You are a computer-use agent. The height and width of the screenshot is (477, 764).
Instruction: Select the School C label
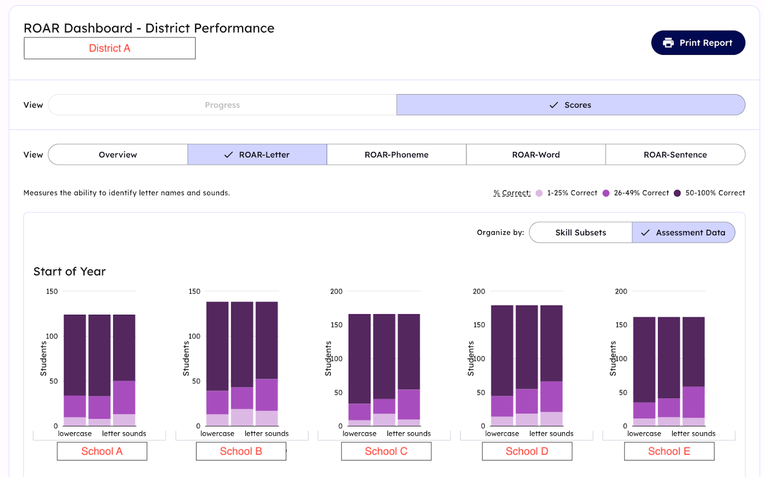point(386,451)
